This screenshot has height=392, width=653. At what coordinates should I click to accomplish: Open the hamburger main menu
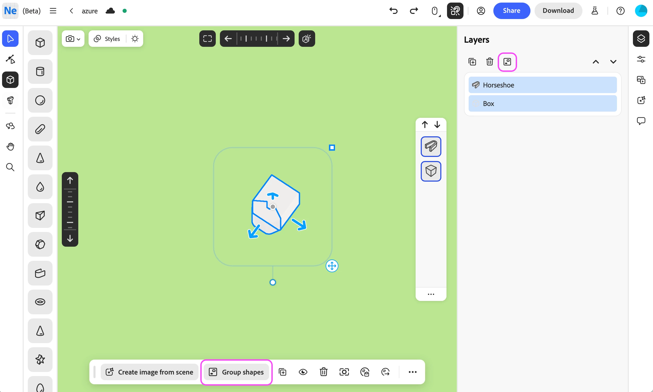click(53, 11)
